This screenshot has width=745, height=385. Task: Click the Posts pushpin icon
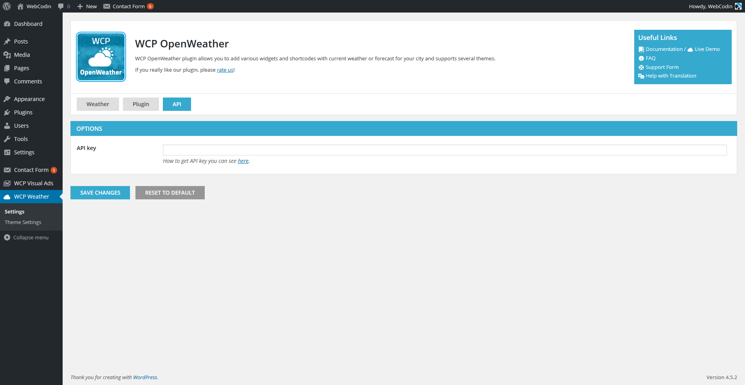(7, 42)
